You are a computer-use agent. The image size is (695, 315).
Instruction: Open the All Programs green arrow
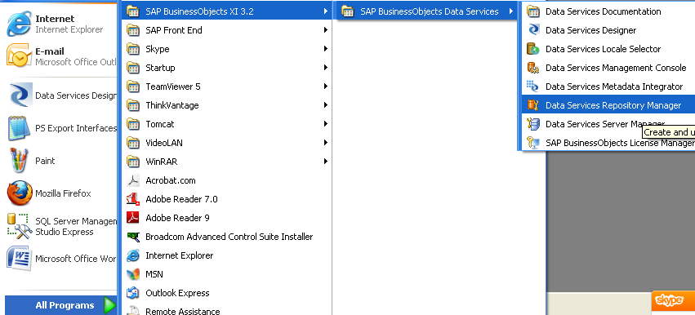tap(109, 305)
